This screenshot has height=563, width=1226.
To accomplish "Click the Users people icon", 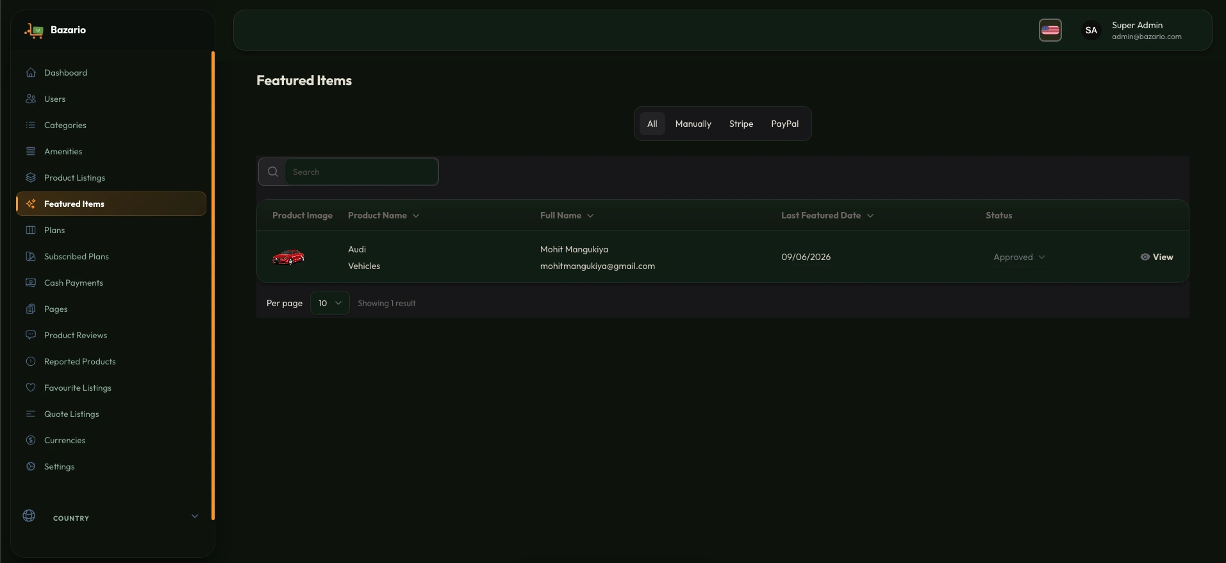I will click(31, 99).
